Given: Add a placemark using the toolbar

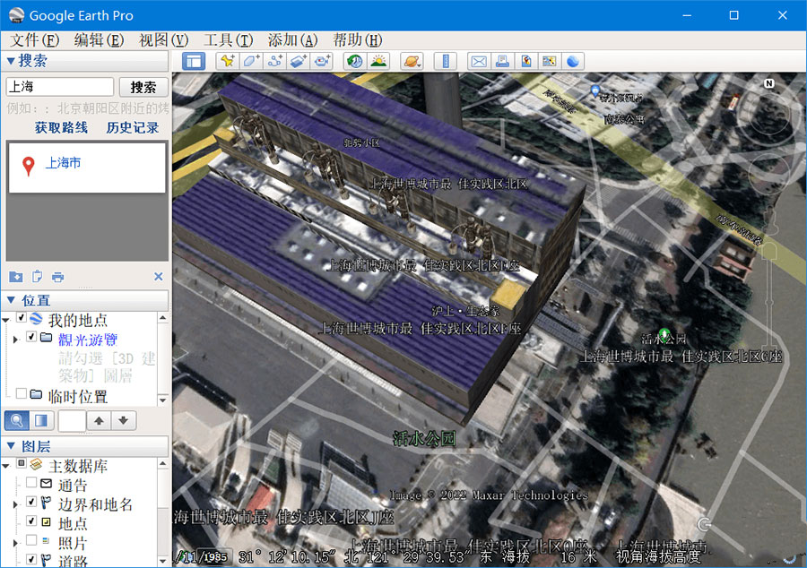Looking at the screenshot, I should pos(227,61).
